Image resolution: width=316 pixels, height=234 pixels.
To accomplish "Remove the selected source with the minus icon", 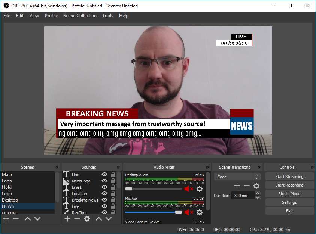I will pos(77,219).
